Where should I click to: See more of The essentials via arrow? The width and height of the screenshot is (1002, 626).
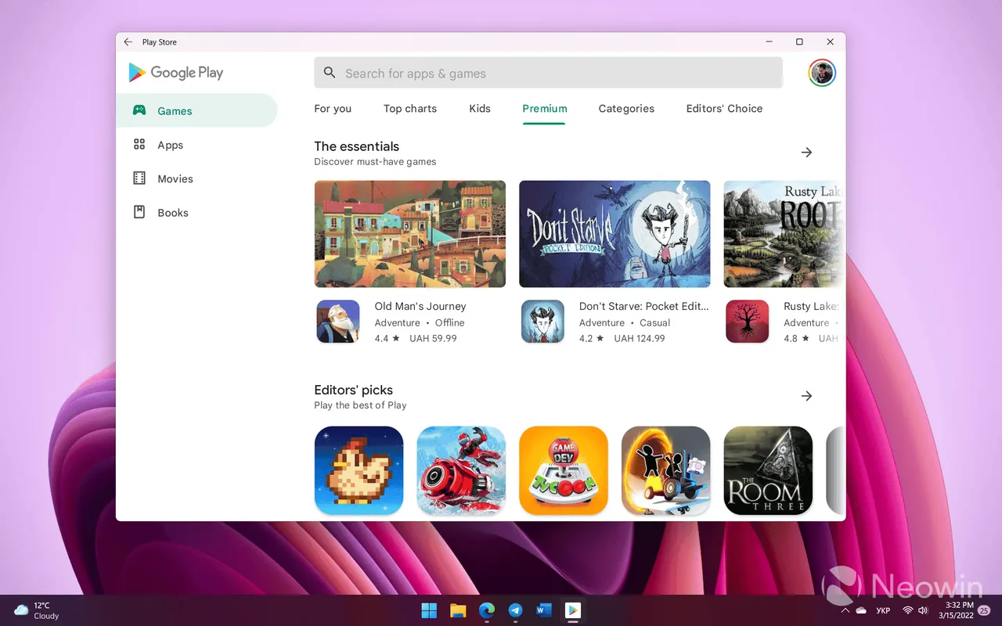tap(806, 152)
